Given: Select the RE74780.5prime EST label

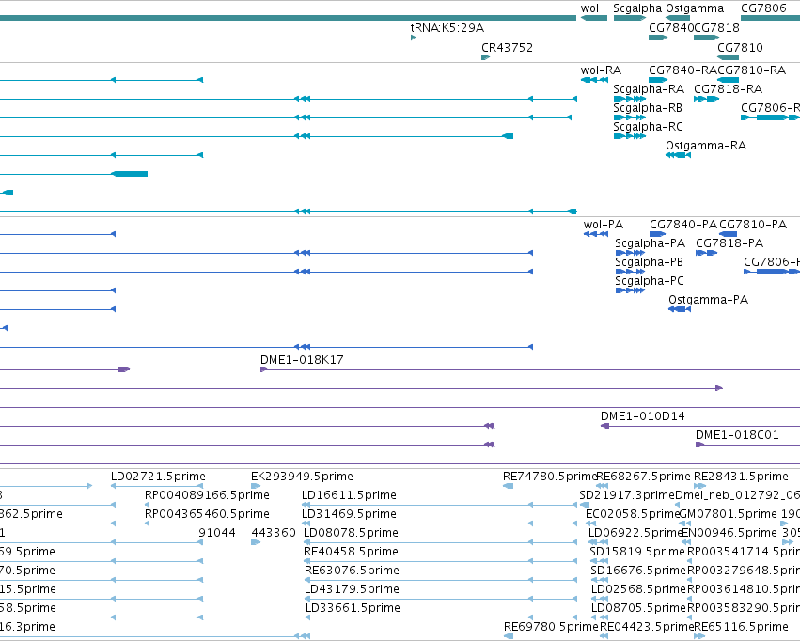Looking at the screenshot, I should (x=550, y=477).
